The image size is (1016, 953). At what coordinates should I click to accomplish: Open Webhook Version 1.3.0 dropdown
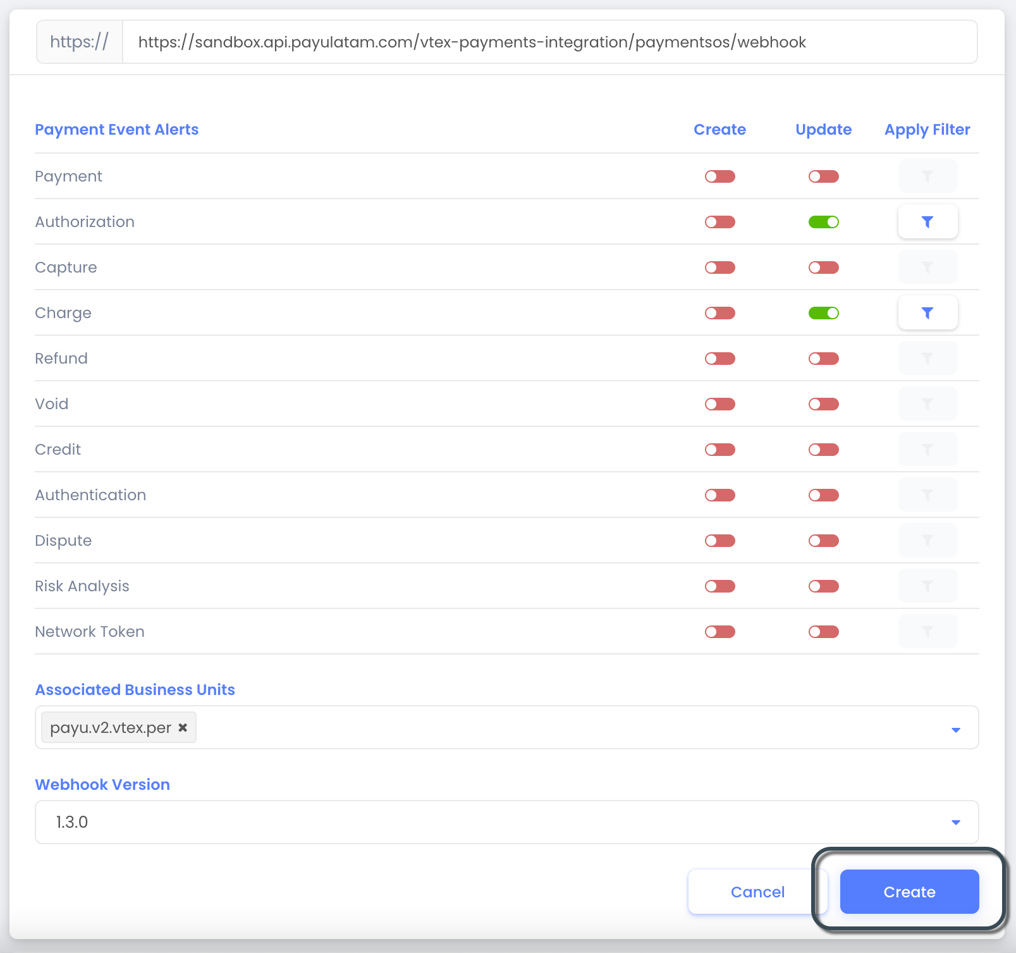pos(507,822)
